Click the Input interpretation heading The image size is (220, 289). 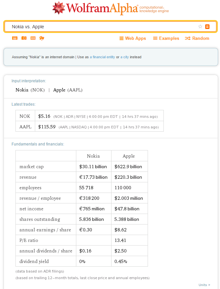point(29,81)
